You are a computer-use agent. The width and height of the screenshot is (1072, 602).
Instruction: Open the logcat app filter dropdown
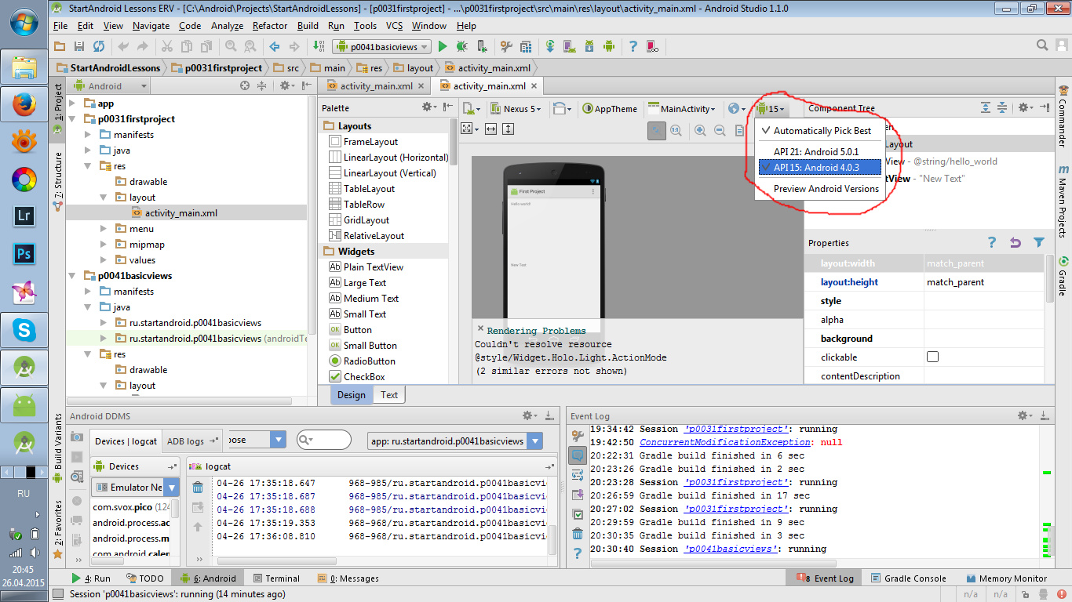(454, 441)
